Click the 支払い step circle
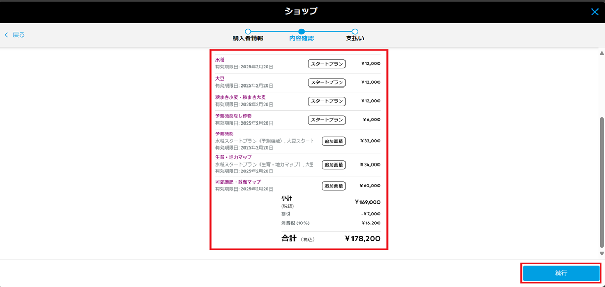Screen dimensions: 605x287 pos(355,32)
